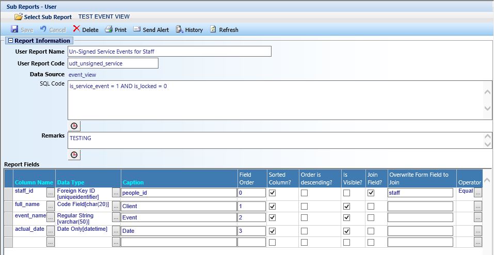Open column name picker for staff_id

51,193
